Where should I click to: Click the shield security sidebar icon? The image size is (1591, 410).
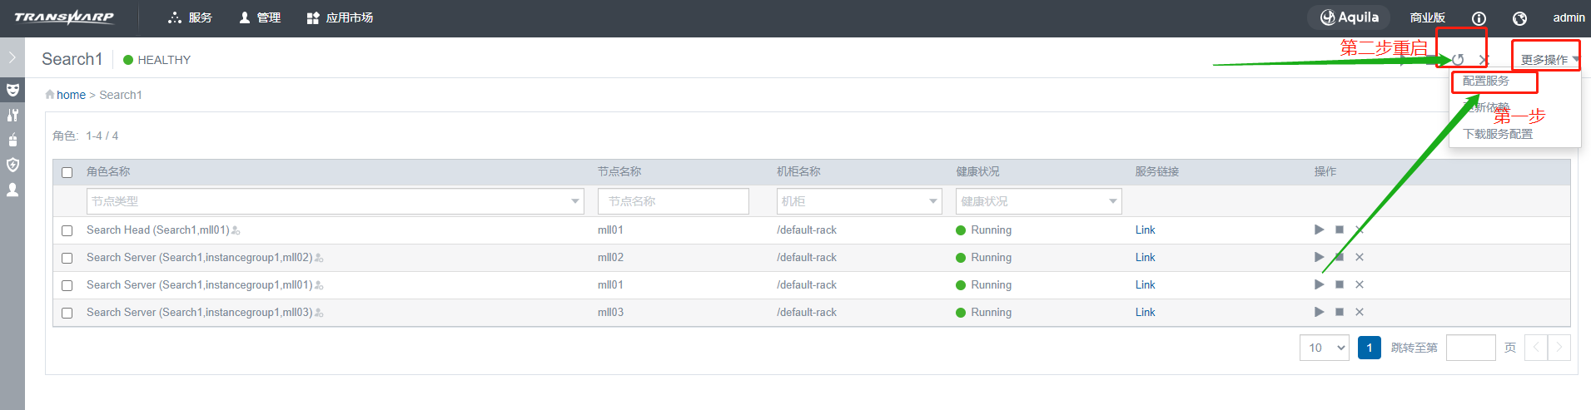(12, 165)
